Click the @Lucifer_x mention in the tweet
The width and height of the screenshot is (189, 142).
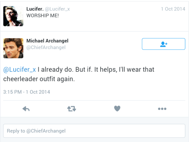(x=20, y=69)
